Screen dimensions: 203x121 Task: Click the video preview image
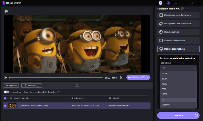(77, 44)
